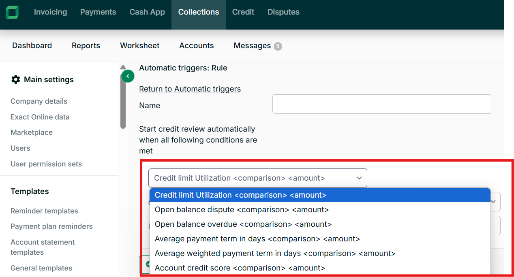Open the Invoicing tab
This screenshot has height=277, width=514.
tap(50, 12)
